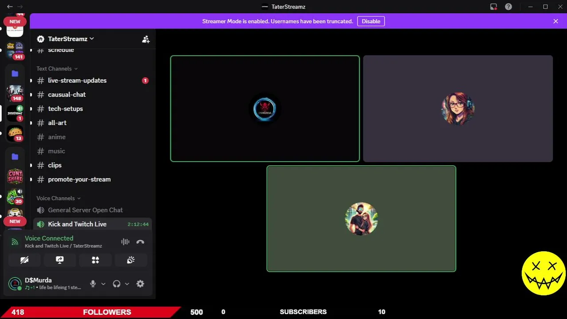Mute the microphone
Image resolution: width=567 pixels, height=319 pixels.
[93, 284]
